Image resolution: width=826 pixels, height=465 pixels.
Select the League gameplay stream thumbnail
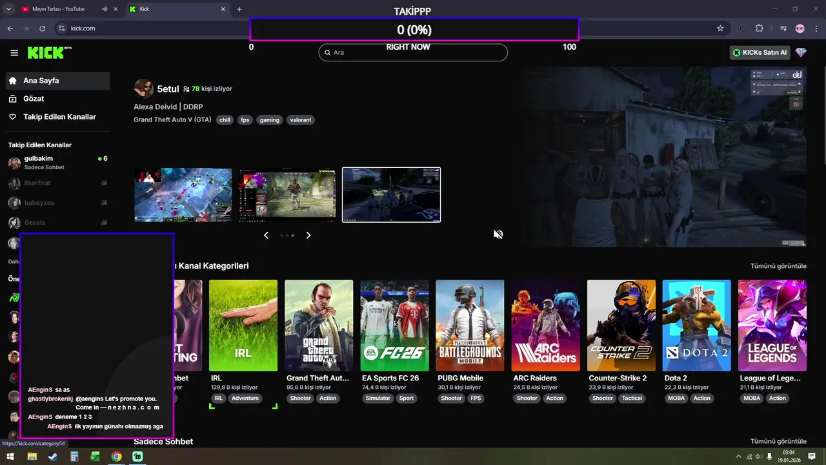tap(183, 195)
